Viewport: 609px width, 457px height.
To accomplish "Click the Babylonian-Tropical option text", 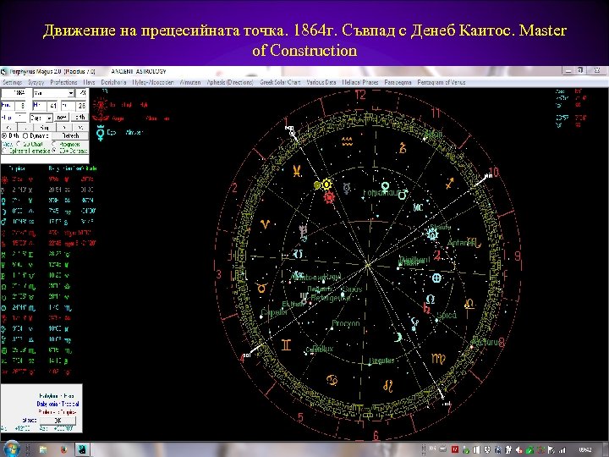I will (x=58, y=404).
